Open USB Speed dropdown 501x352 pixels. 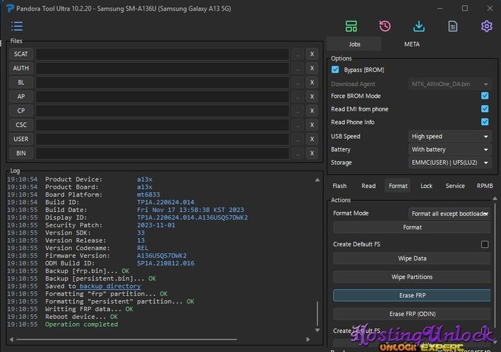[449, 136]
